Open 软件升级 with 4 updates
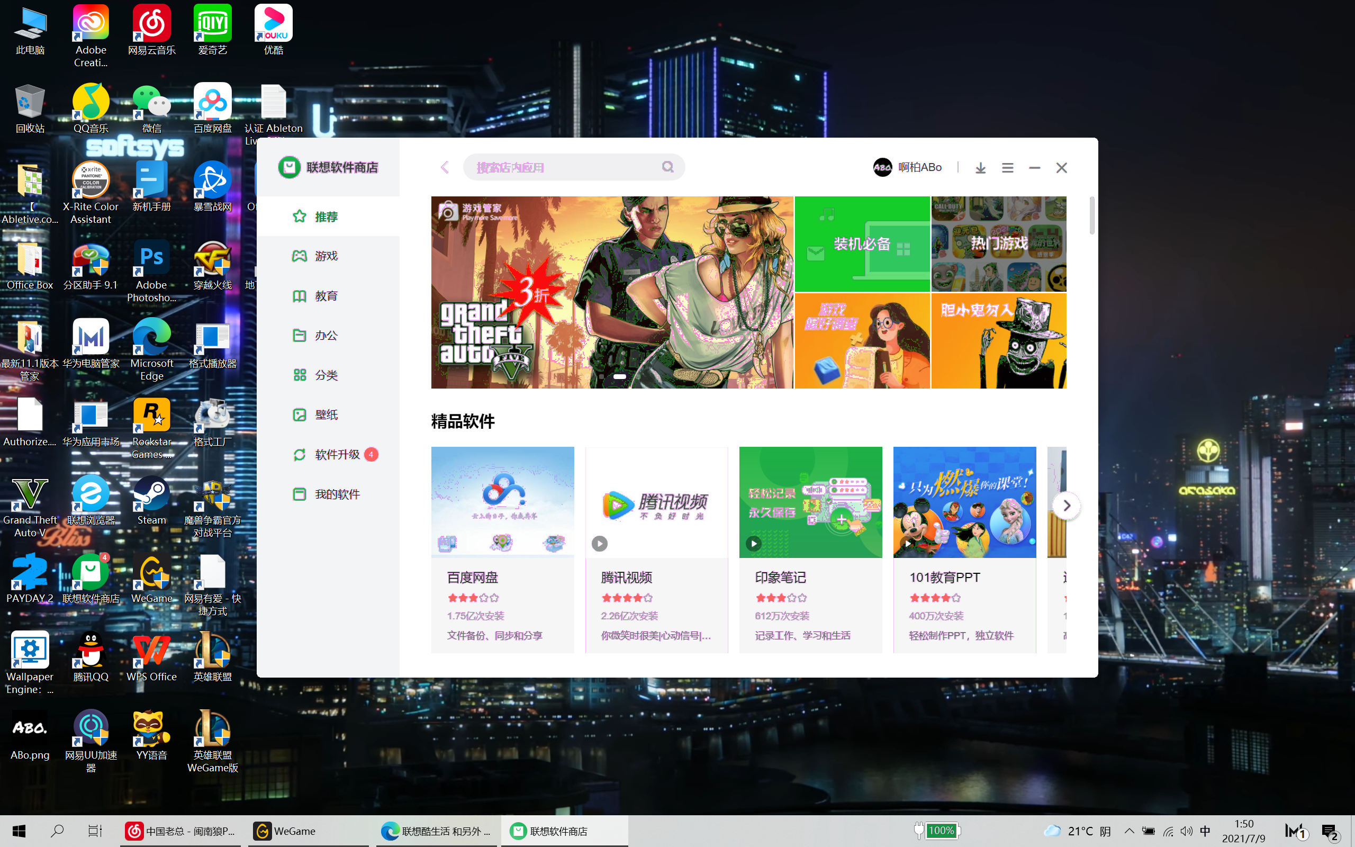The image size is (1355, 847). (328, 454)
